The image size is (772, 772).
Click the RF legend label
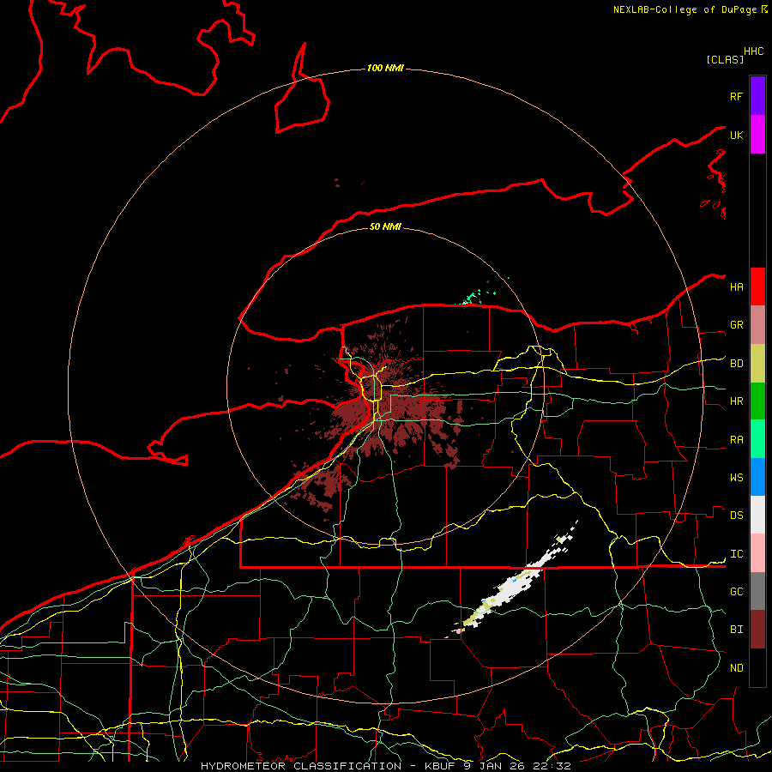pyautogui.click(x=736, y=96)
